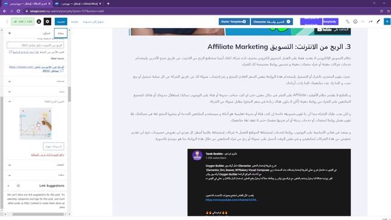Viewport: 391px width, 220px height.
Task: Expand the Excerpt panel chevron
Action: [10, 165]
